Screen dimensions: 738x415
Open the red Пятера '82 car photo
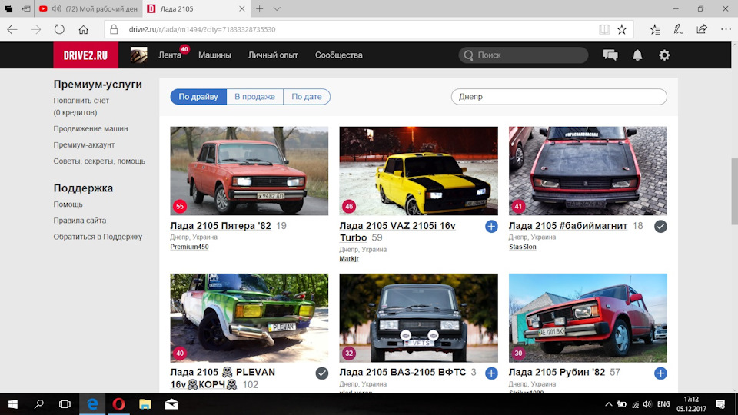pyautogui.click(x=249, y=171)
